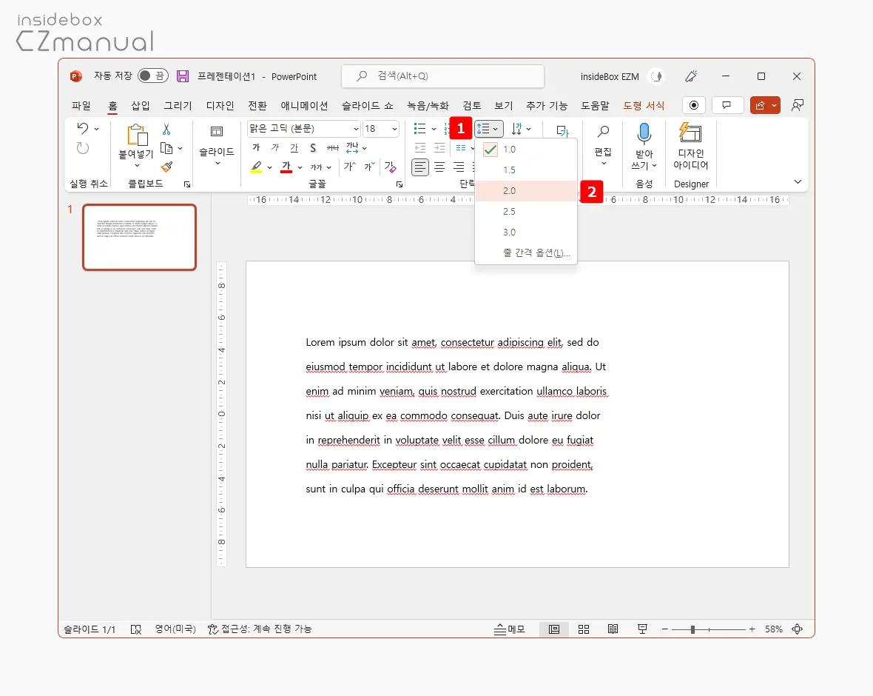This screenshot has height=696, width=873.
Task: Click Fit slide to window icon
Action: coord(797,629)
